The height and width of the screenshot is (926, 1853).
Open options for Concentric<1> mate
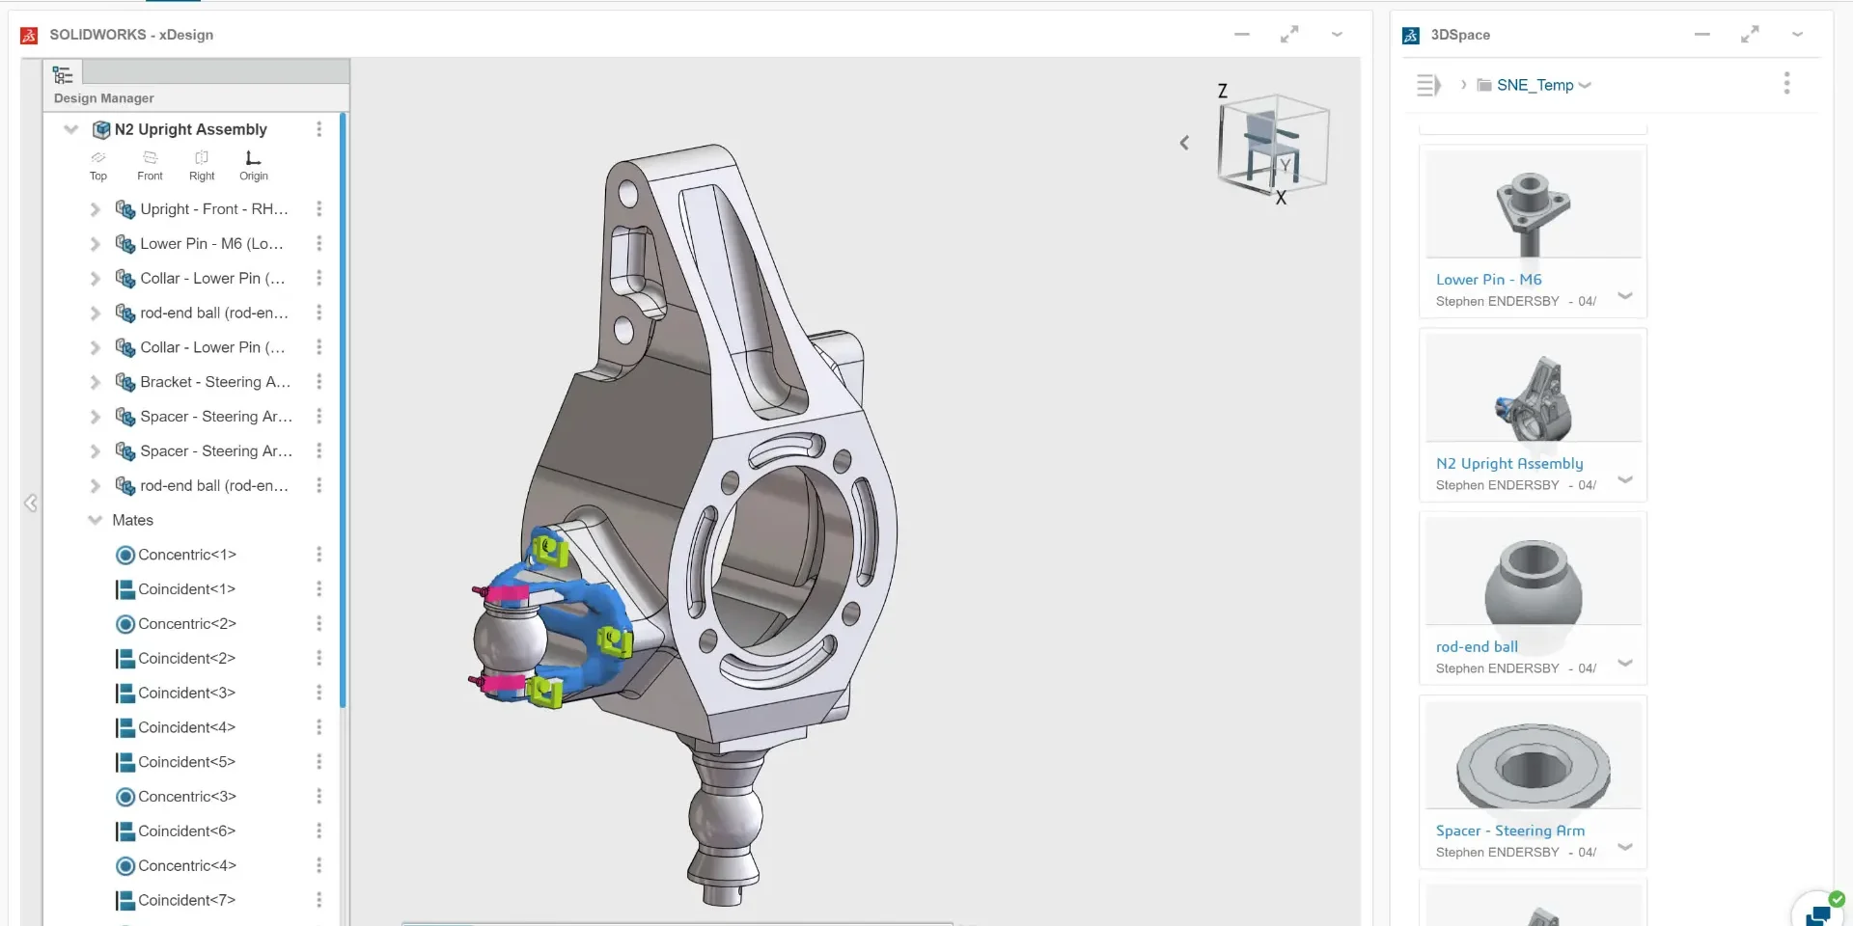pos(319,555)
